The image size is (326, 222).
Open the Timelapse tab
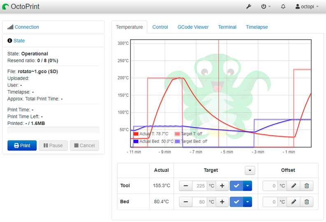[x=257, y=27]
